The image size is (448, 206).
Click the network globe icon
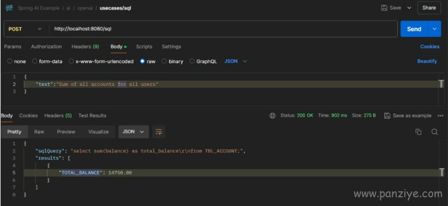click(x=273, y=116)
